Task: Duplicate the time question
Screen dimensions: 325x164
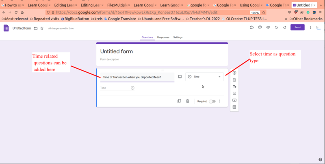Action: pos(179,101)
